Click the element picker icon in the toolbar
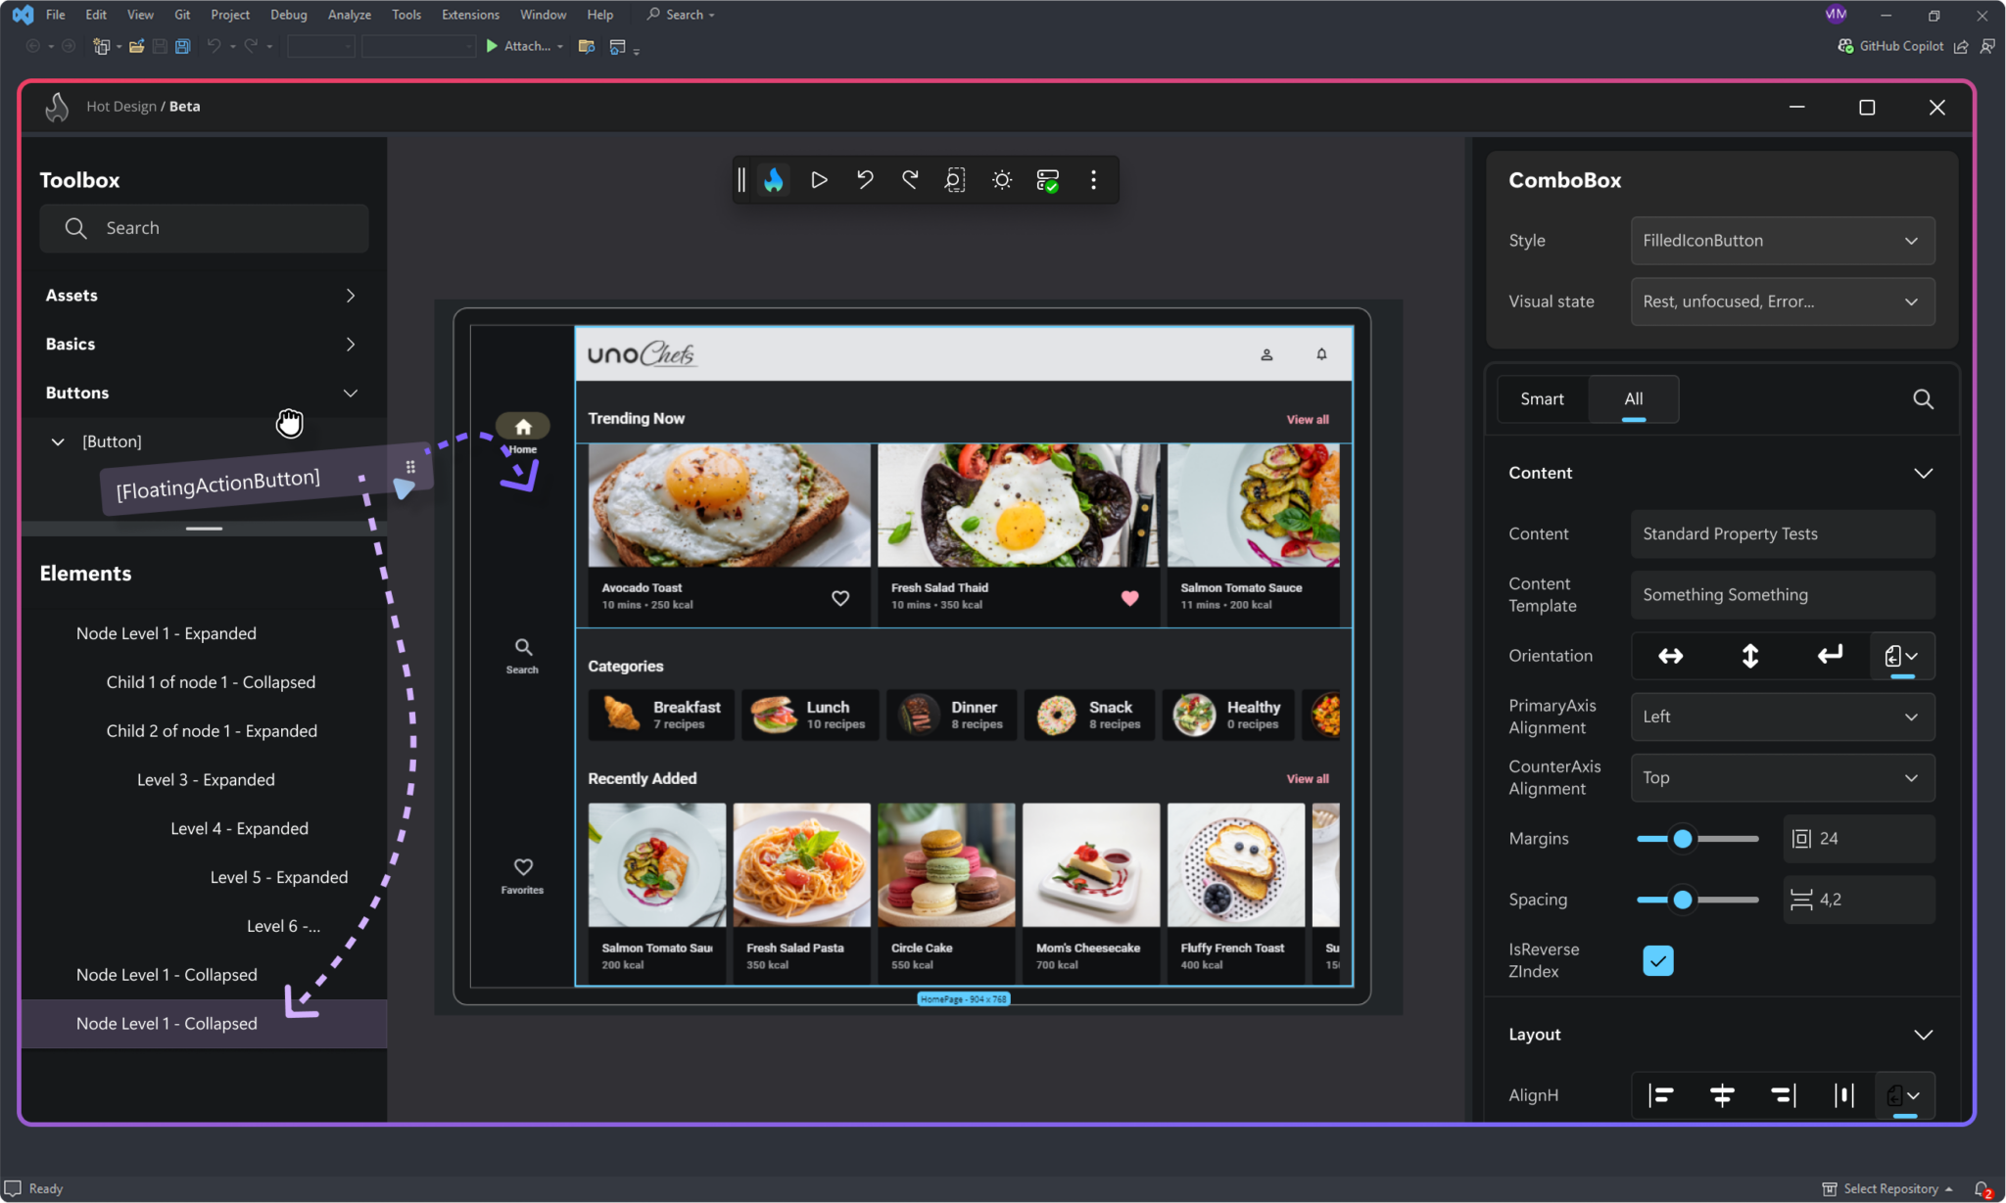 [953, 179]
